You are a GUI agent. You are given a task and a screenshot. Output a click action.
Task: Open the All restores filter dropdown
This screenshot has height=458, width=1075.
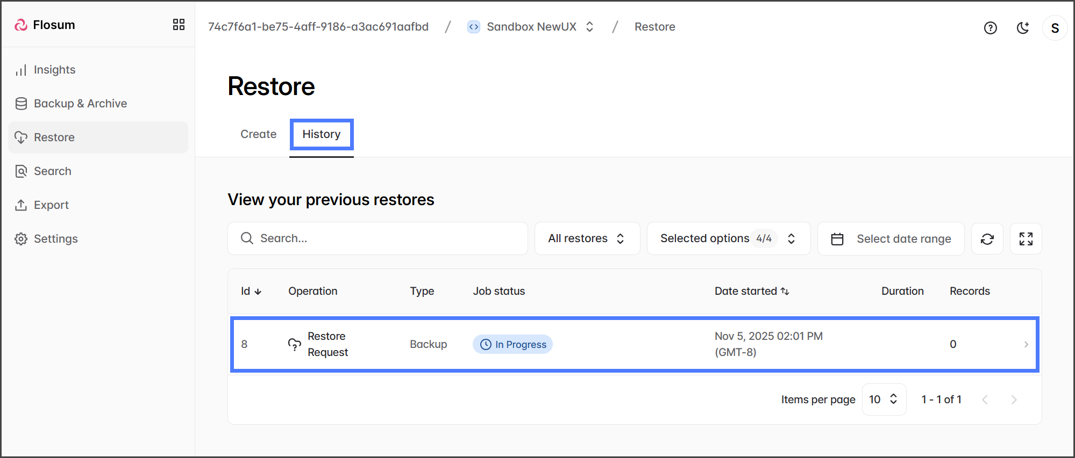coord(587,238)
